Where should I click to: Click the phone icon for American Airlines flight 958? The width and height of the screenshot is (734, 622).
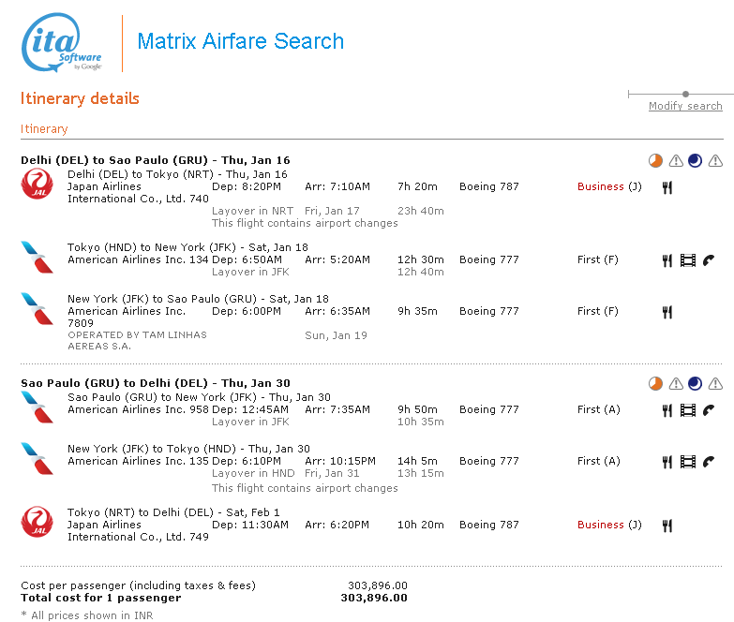point(709,410)
